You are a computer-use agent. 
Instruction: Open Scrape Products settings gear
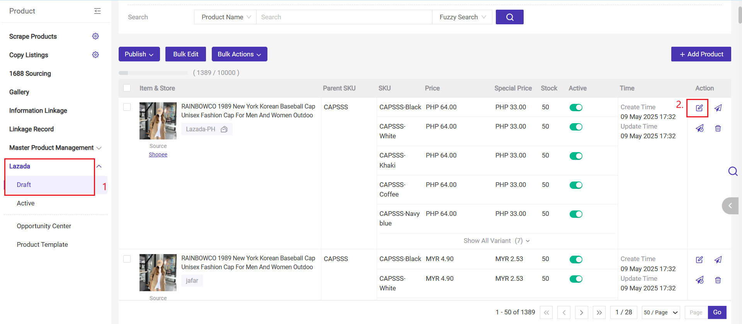(x=95, y=36)
